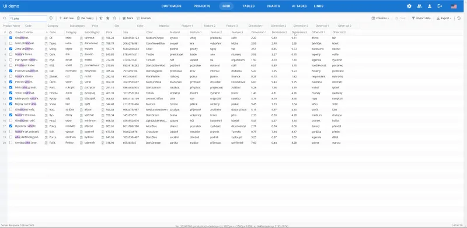Open the PROJECTS menu item

point(202,6)
